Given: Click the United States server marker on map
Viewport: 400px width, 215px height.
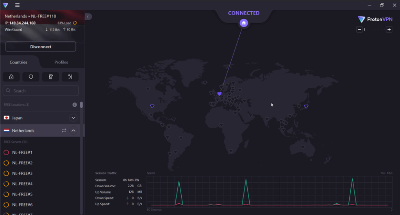Looking at the screenshot, I should (x=152, y=106).
